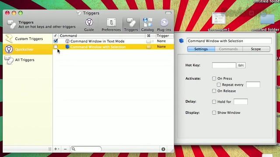This screenshot has width=280, height=157.
Task: Click the toolbar toggle pill button
Action: pos(168,13)
